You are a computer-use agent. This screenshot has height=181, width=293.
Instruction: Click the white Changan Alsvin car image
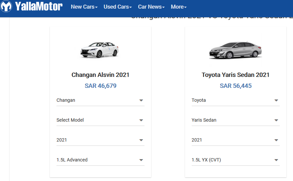click(99, 50)
